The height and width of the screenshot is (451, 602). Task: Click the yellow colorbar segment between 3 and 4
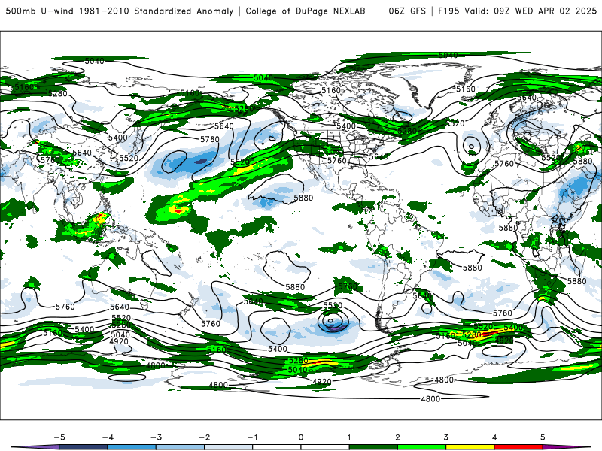pos(470,447)
